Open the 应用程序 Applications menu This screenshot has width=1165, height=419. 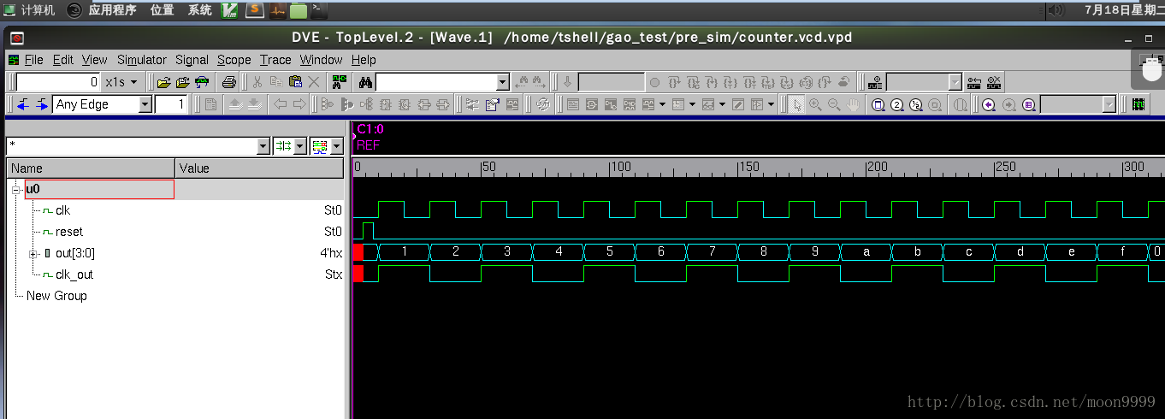[x=112, y=10]
